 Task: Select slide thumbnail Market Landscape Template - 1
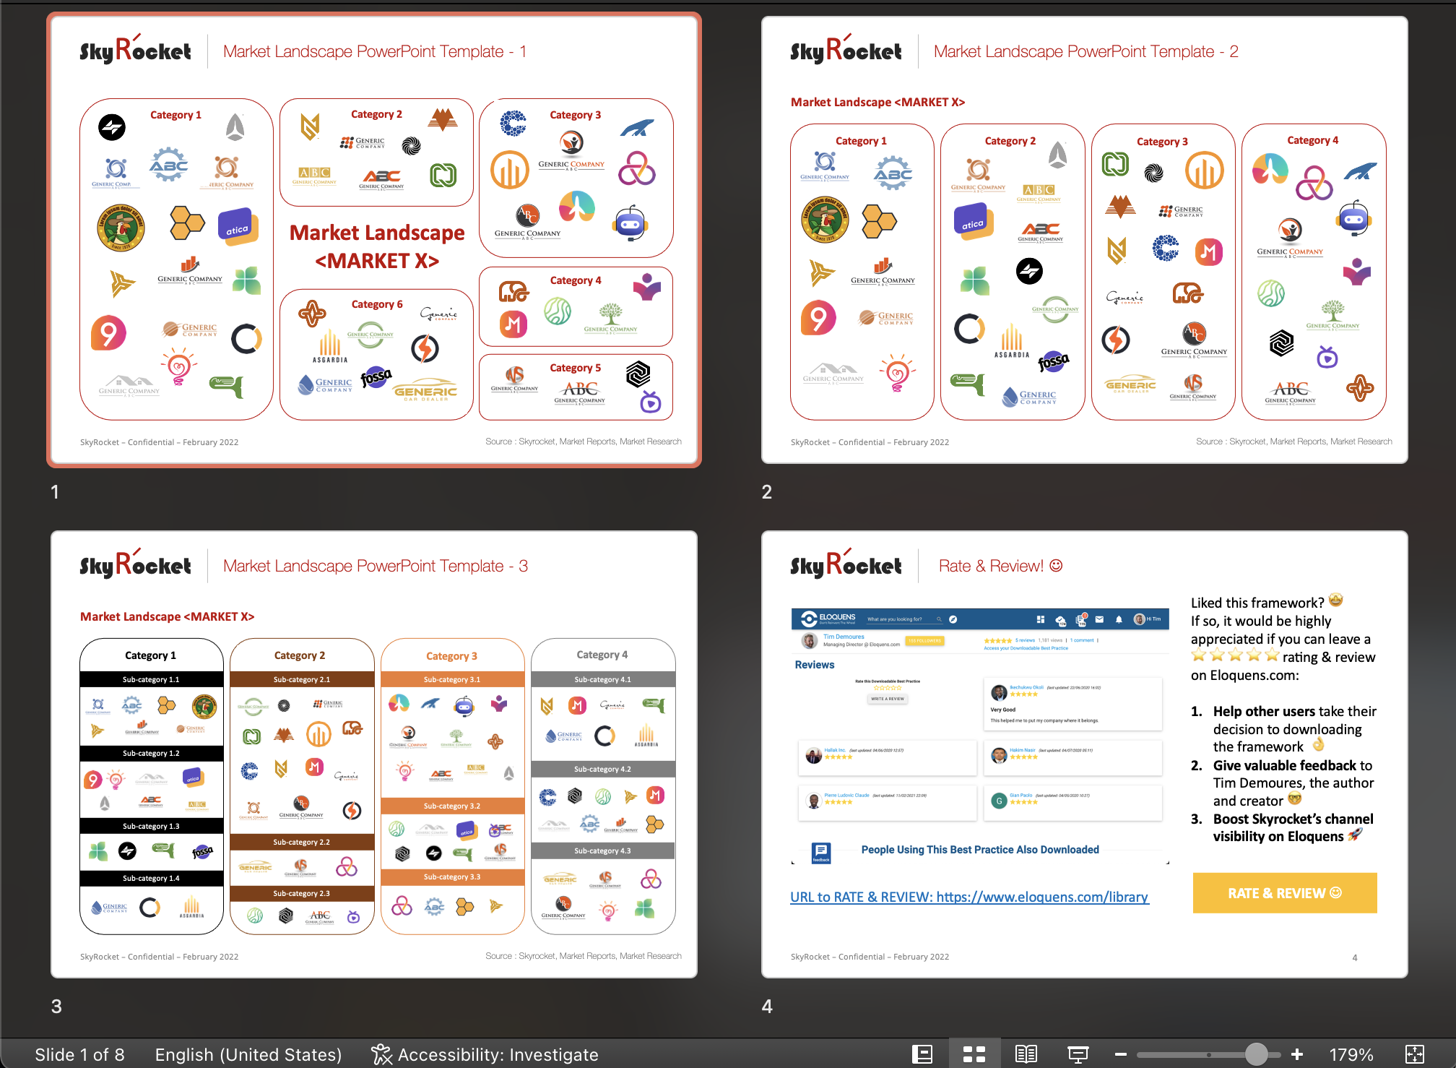coord(374,240)
